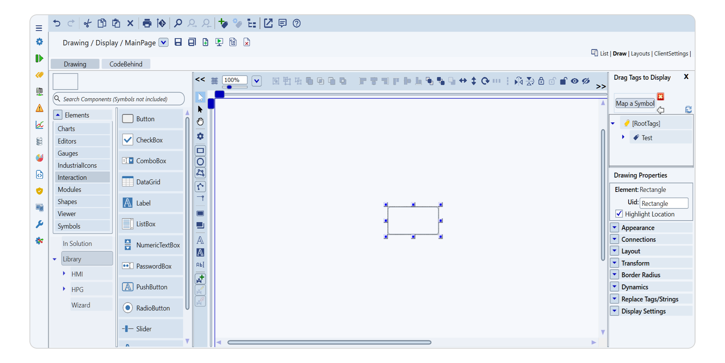Toggle the crossed-out eye hide icon
Viewport: 725px width, 363px height.
click(x=586, y=81)
